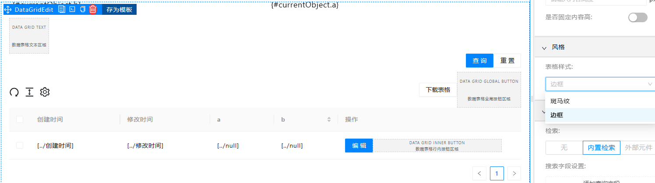
Task: Open the code console icon in component toolbar
Action: point(73,9)
